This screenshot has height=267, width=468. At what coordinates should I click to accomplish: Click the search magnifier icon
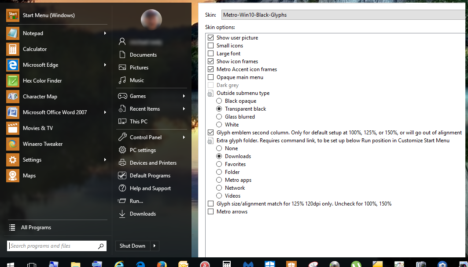click(101, 246)
